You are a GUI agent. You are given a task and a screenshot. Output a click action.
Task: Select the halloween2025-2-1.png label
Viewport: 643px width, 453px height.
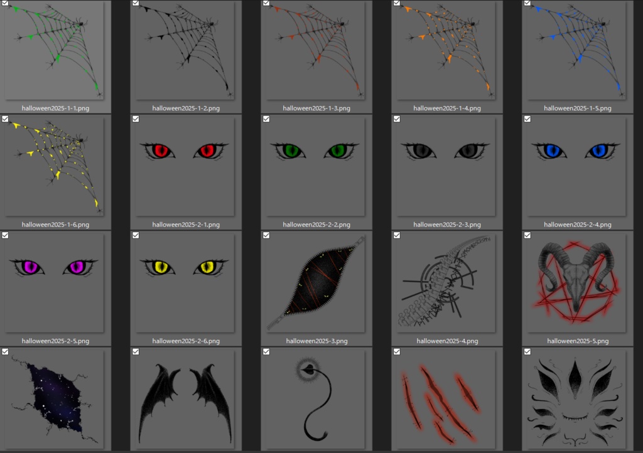click(x=186, y=225)
